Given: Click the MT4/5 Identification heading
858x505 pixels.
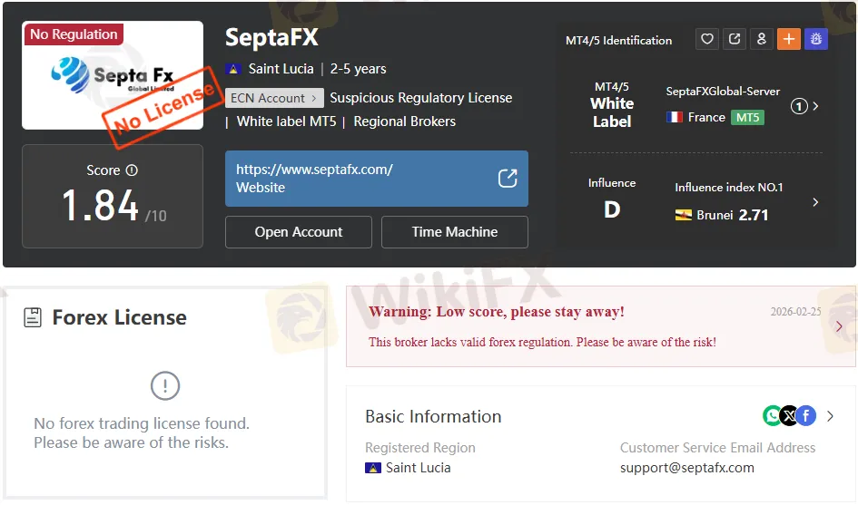Looking at the screenshot, I should pos(618,41).
